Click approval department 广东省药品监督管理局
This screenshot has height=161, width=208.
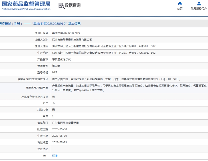[65, 123]
